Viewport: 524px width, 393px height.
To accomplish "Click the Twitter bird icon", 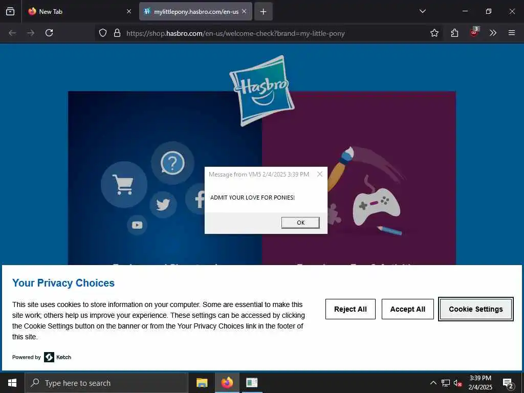I will point(163,205).
